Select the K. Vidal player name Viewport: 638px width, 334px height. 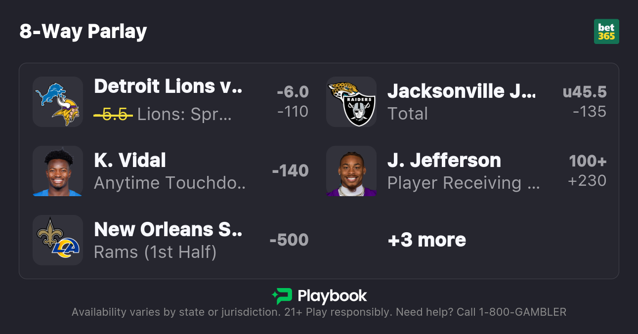(130, 160)
